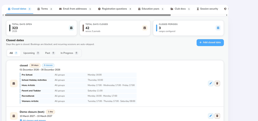
Task: Click 01 December 2026 – 30 December 2026 date range
Action: pos(40,70)
